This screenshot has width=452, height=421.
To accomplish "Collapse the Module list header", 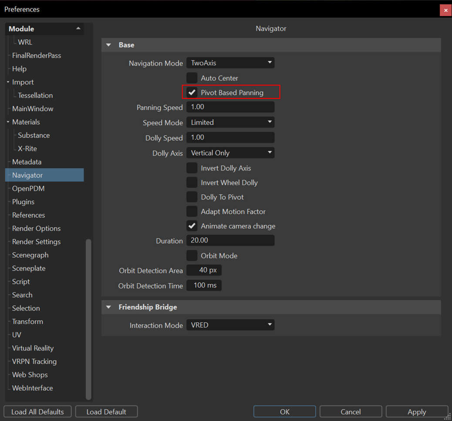I will (x=78, y=28).
